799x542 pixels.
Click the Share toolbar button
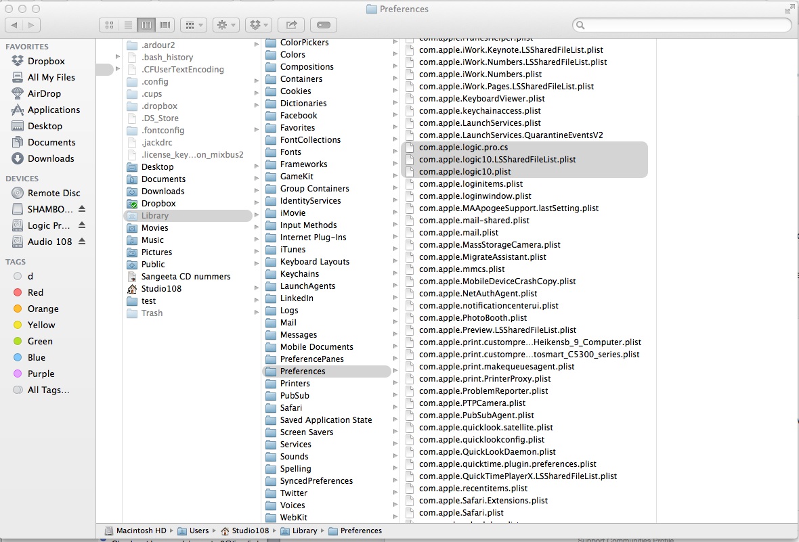[x=291, y=25]
